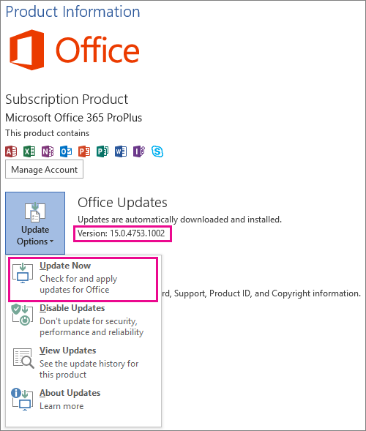
Task: Click the OneNote app icon
Action: 48,151
